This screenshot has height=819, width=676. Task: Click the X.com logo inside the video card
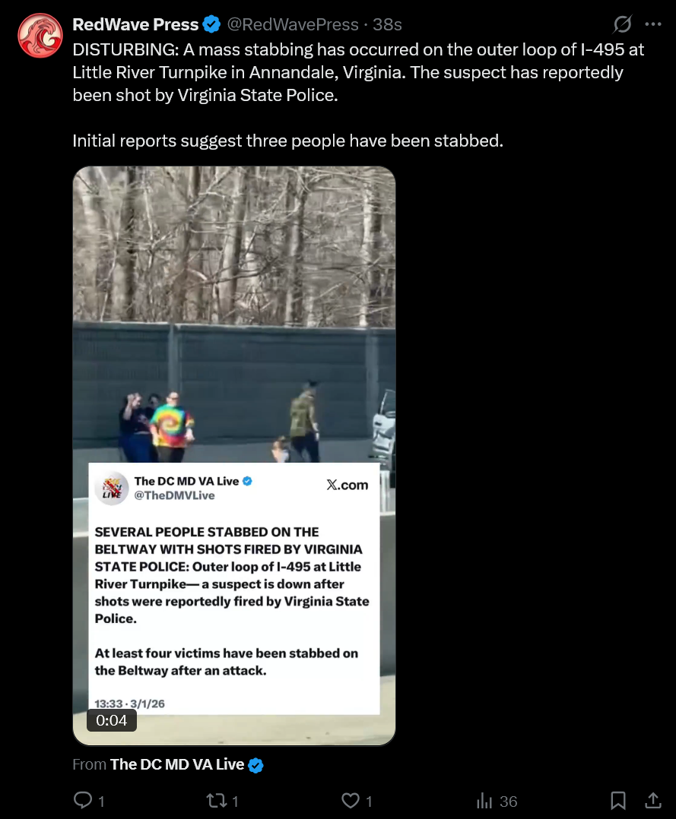(348, 485)
